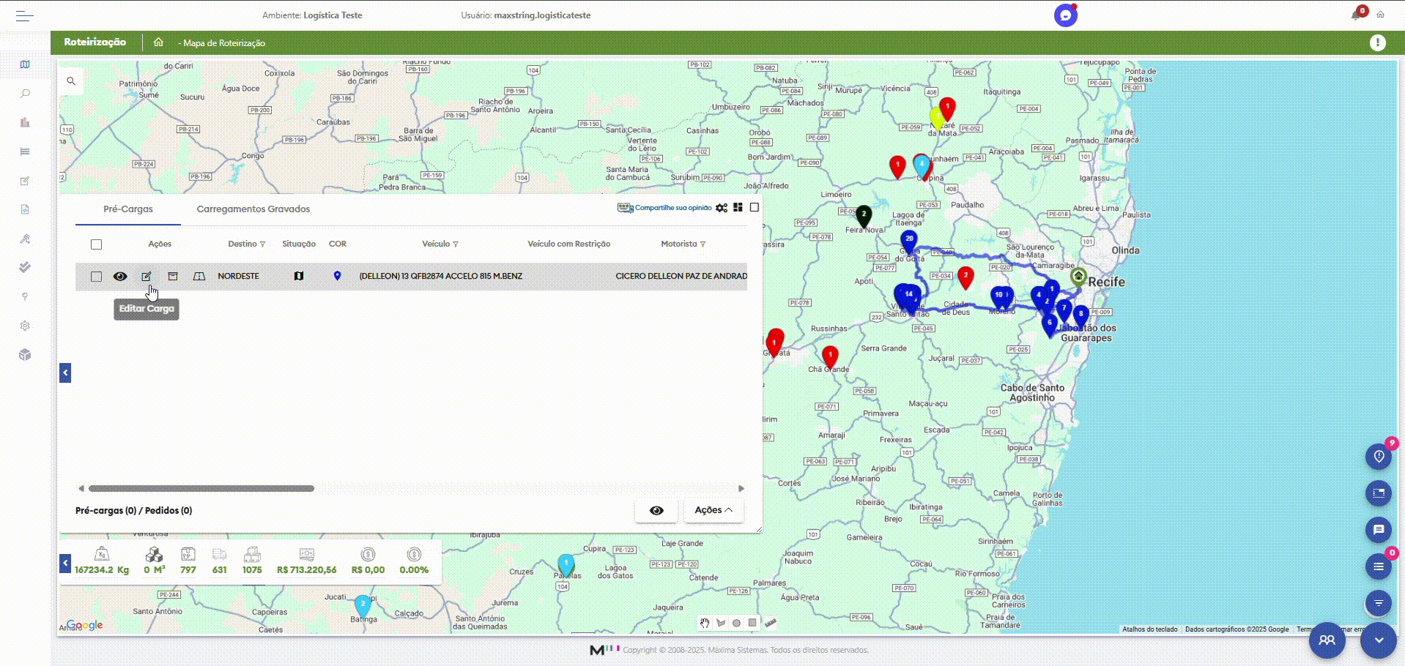Click the table horizontal scrollbar
Viewport: 1405px width, 666px height.
(201, 488)
